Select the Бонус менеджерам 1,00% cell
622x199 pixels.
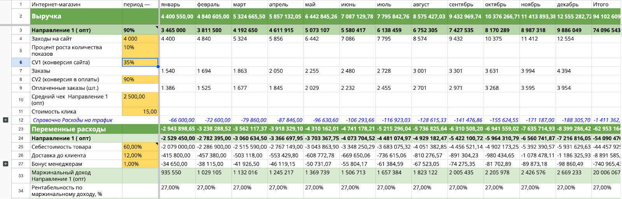[x=140, y=164]
